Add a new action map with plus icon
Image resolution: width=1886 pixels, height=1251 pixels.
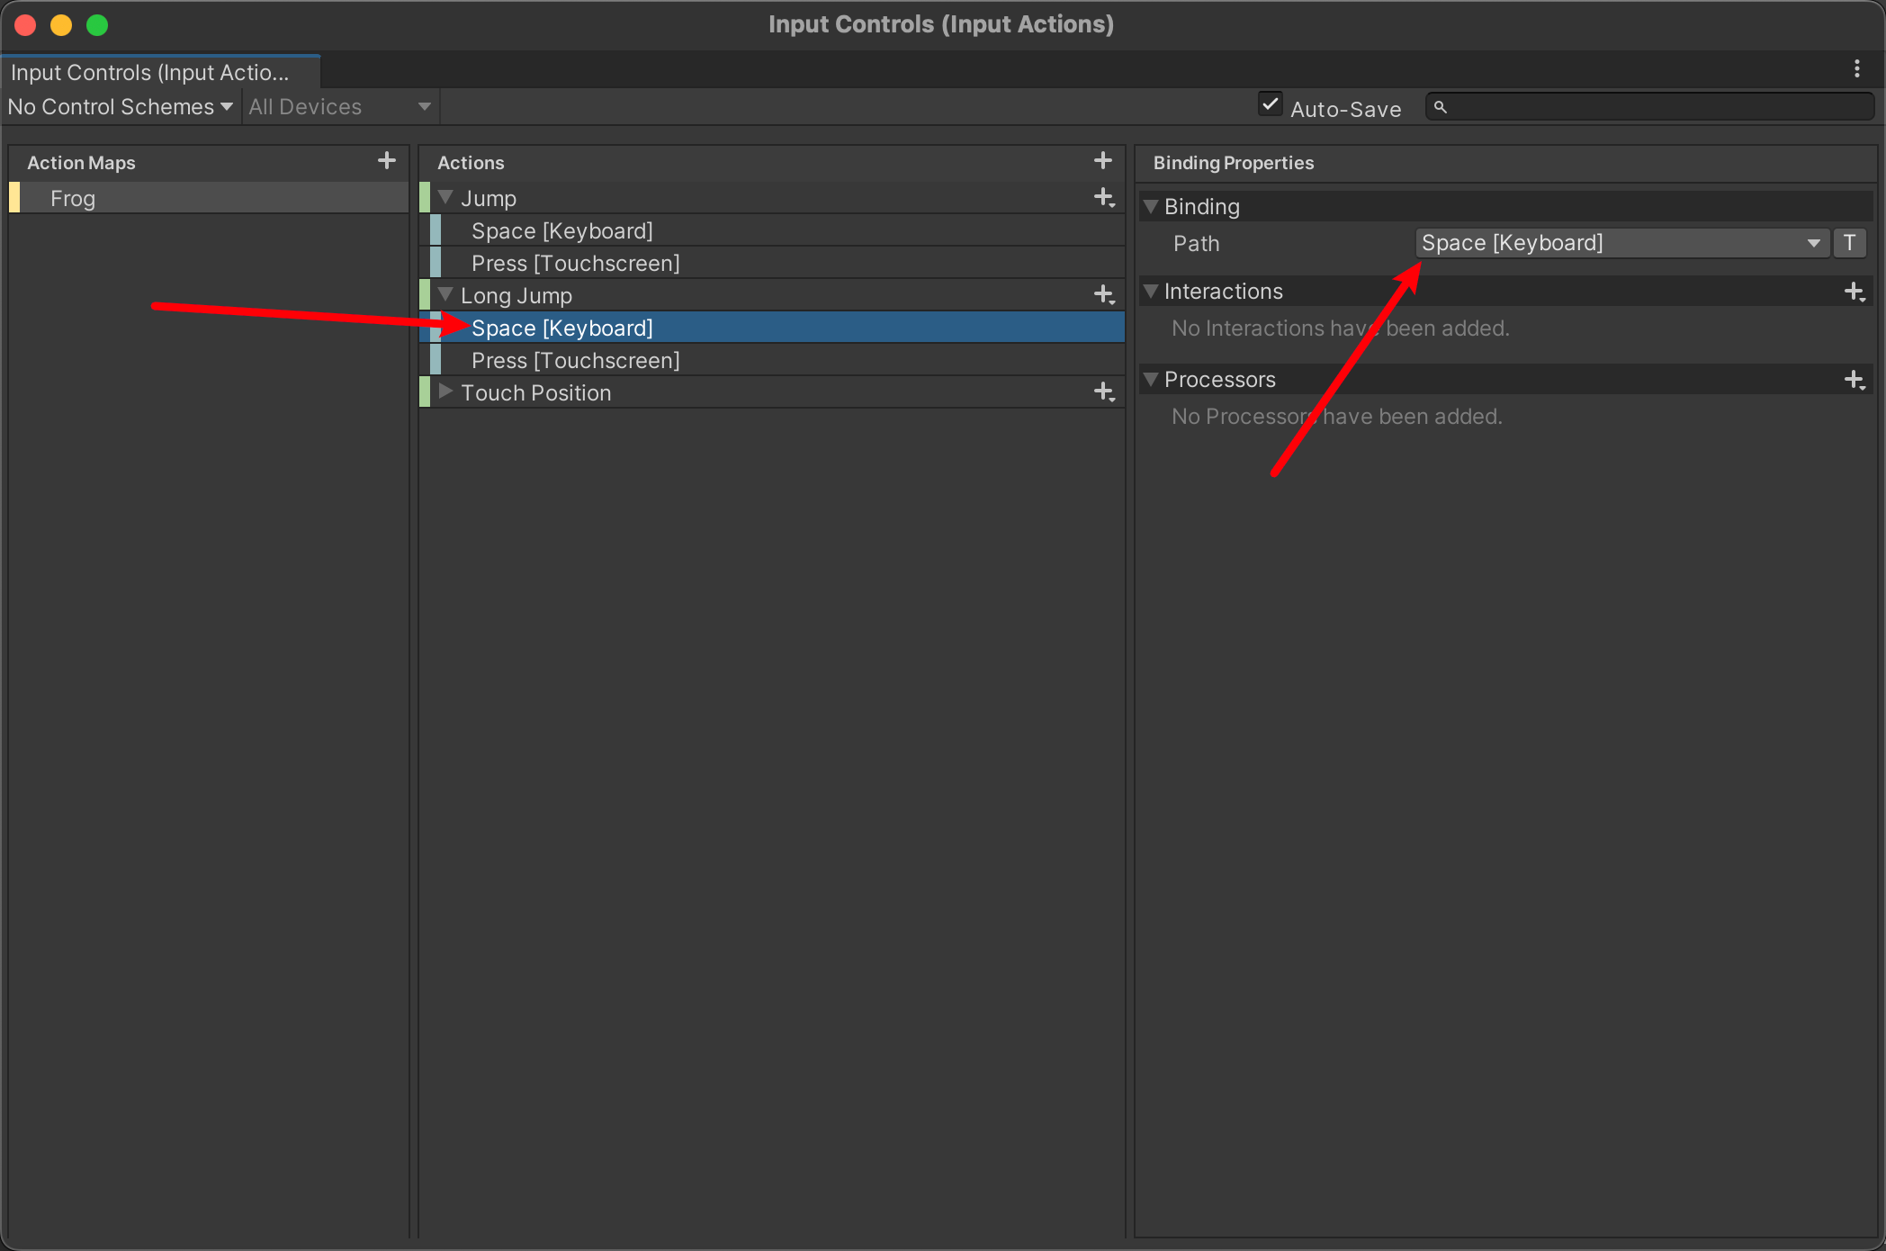(x=387, y=161)
